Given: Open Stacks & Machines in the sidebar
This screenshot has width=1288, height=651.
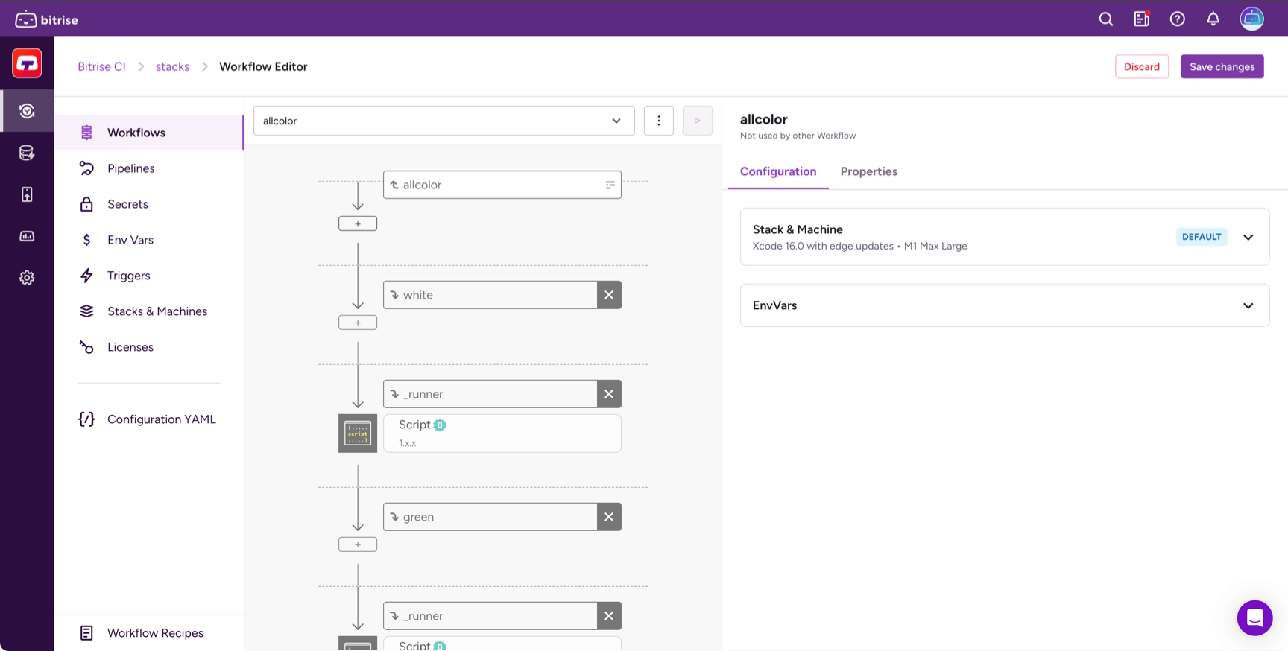Looking at the screenshot, I should pos(149,311).
